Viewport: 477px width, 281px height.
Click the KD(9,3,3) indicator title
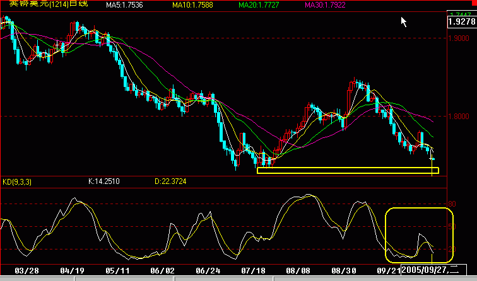click(x=17, y=182)
